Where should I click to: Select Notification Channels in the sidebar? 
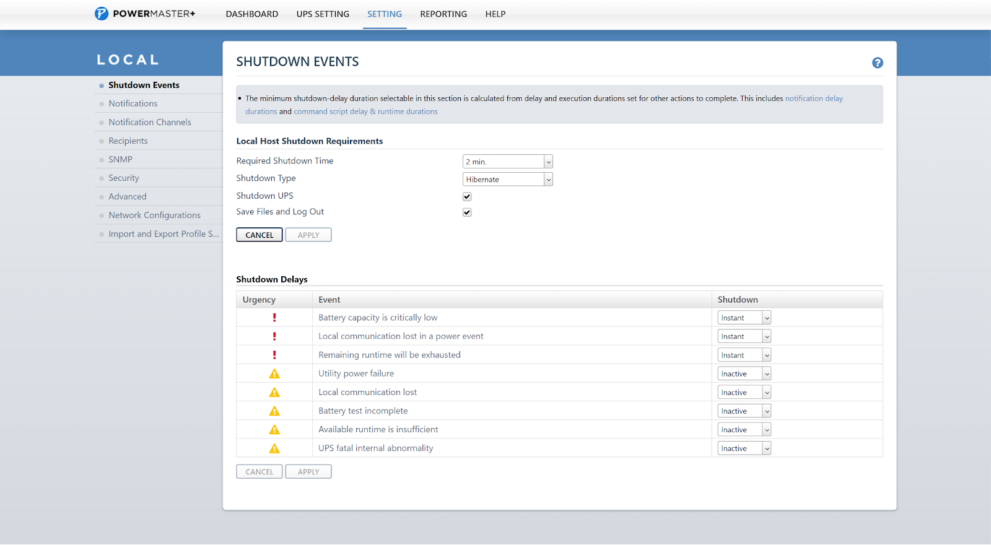pyautogui.click(x=150, y=122)
